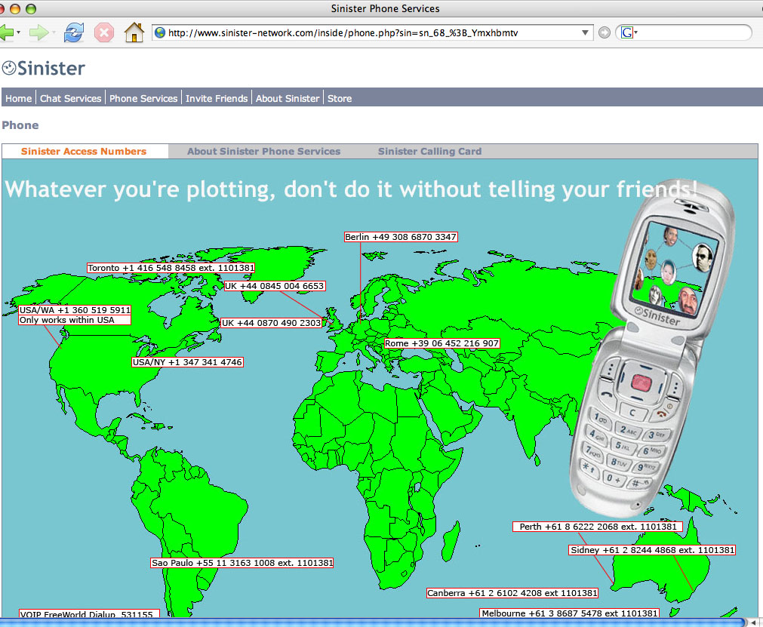The width and height of the screenshot is (763, 627).
Task: Click the Sidney +61 2 8244 4868 label
Action: 652,549
